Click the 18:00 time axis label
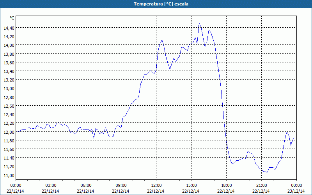The height and width of the screenshot is (195, 312). click(x=227, y=186)
